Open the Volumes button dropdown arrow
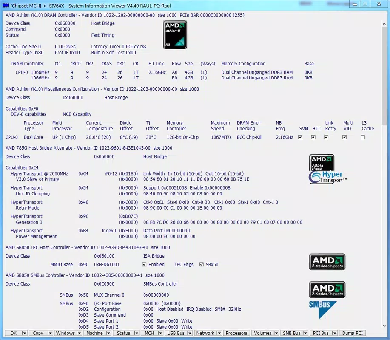Viewport: 390px width, 340px height. point(276,333)
